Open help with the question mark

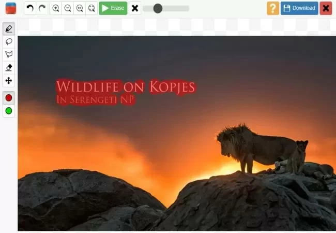[x=273, y=8]
